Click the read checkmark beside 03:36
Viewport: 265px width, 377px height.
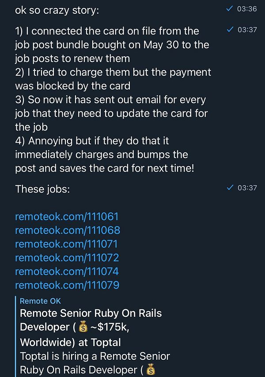pyautogui.click(x=229, y=9)
